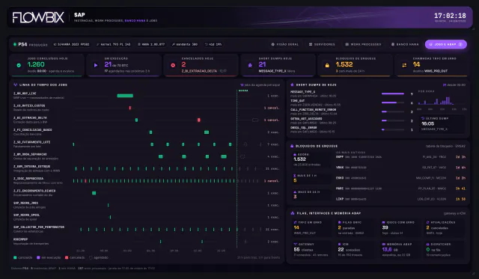
Task: Click the Z_FI_ENCERRAMENTO_DIARIO job label
Action: click(x=34, y=191)
